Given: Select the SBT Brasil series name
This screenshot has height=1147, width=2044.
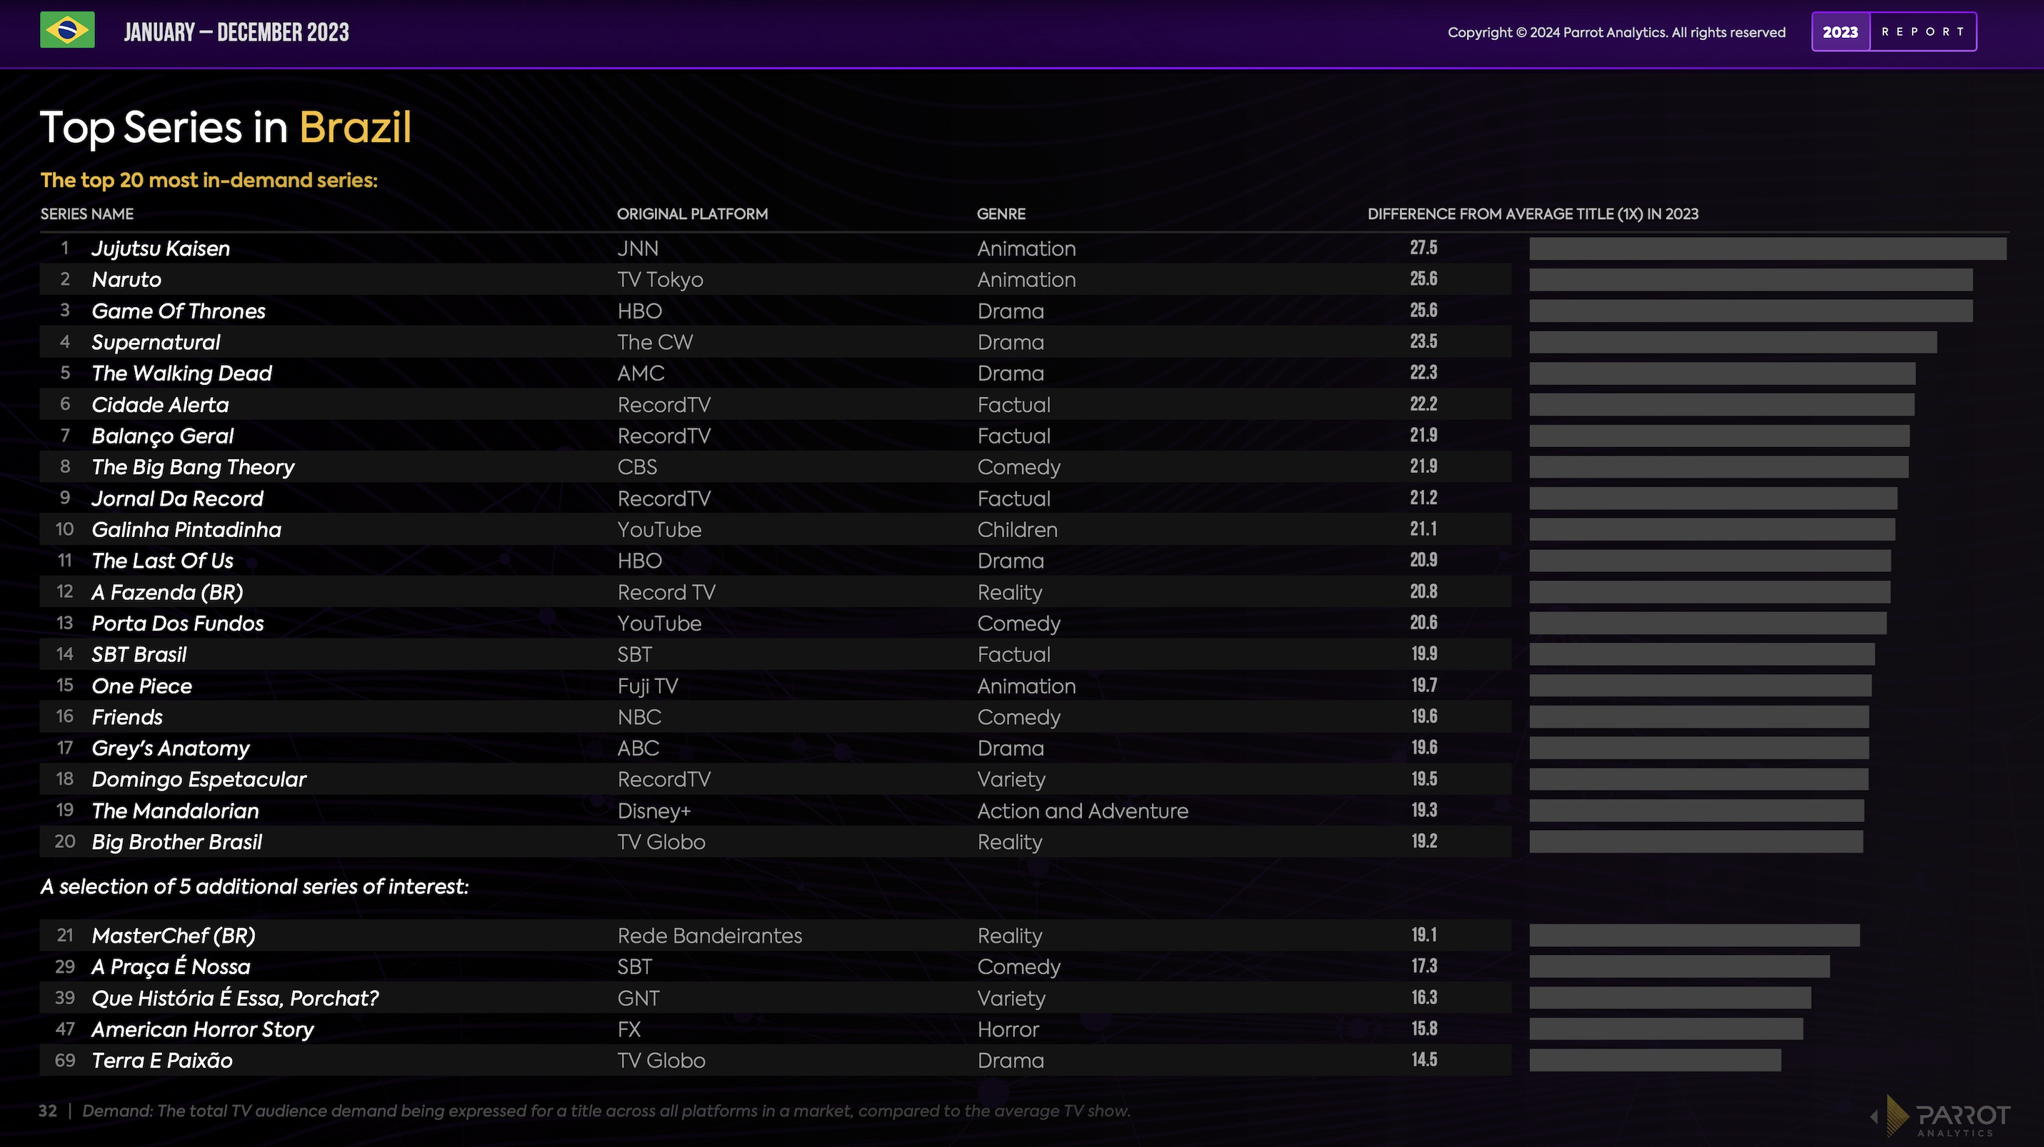Looking at the screenshot, I should coord(139,654).
